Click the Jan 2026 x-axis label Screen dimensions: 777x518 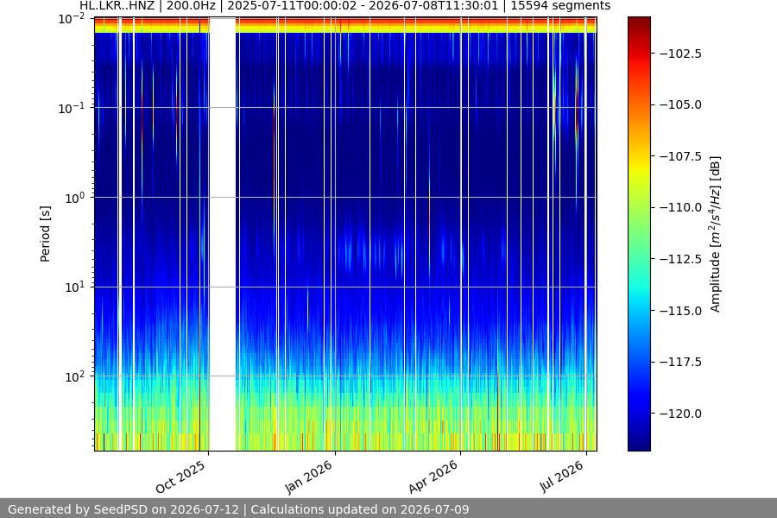coord(308,477)
